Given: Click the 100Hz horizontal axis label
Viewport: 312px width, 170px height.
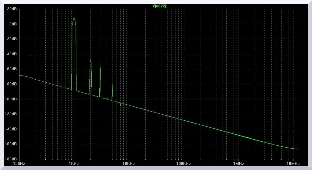Looking at the screenshot, I should 19,164.
